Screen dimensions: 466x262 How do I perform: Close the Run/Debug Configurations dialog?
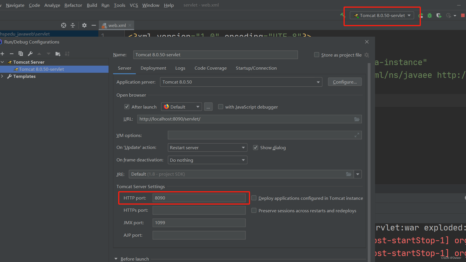coord(367,42)
